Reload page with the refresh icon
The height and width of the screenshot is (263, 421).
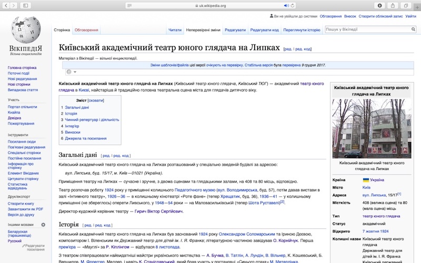click(293, 6)
